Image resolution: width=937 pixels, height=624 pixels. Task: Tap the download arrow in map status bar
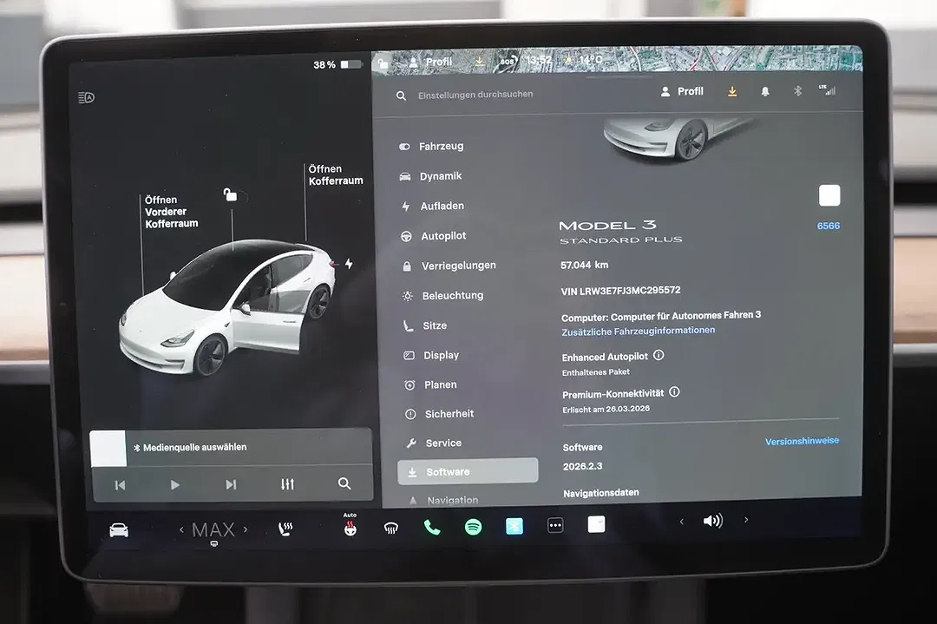pos(479,61)
